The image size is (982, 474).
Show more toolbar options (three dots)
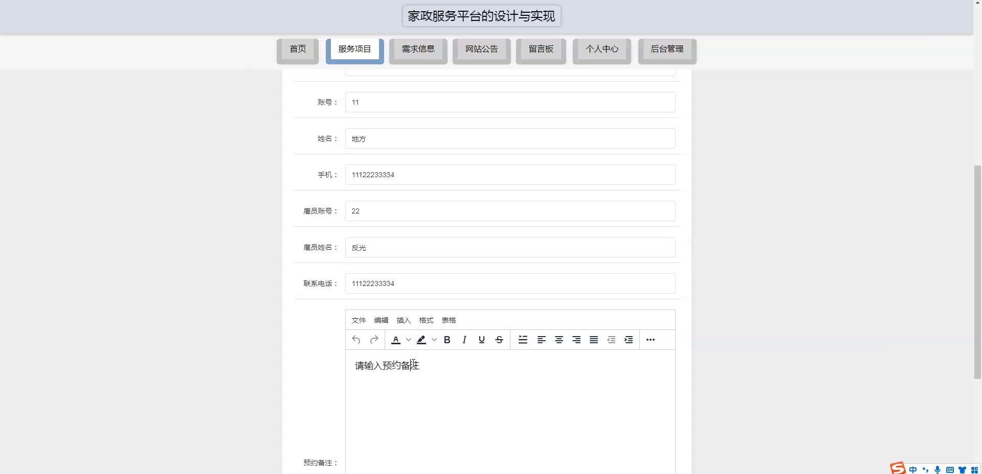651,340
